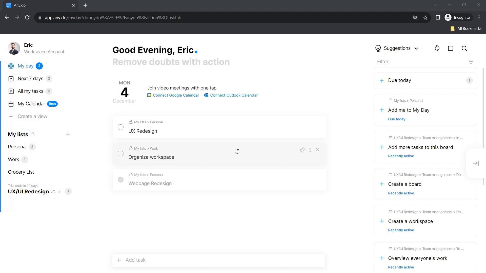Pin the Organize workspace task
486x273 pixels.
point(302,150)
